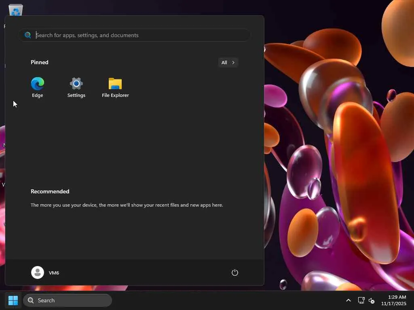Open the network status tray icon
This screenshot has height=310, width=414.
click(x=361, y=300)
